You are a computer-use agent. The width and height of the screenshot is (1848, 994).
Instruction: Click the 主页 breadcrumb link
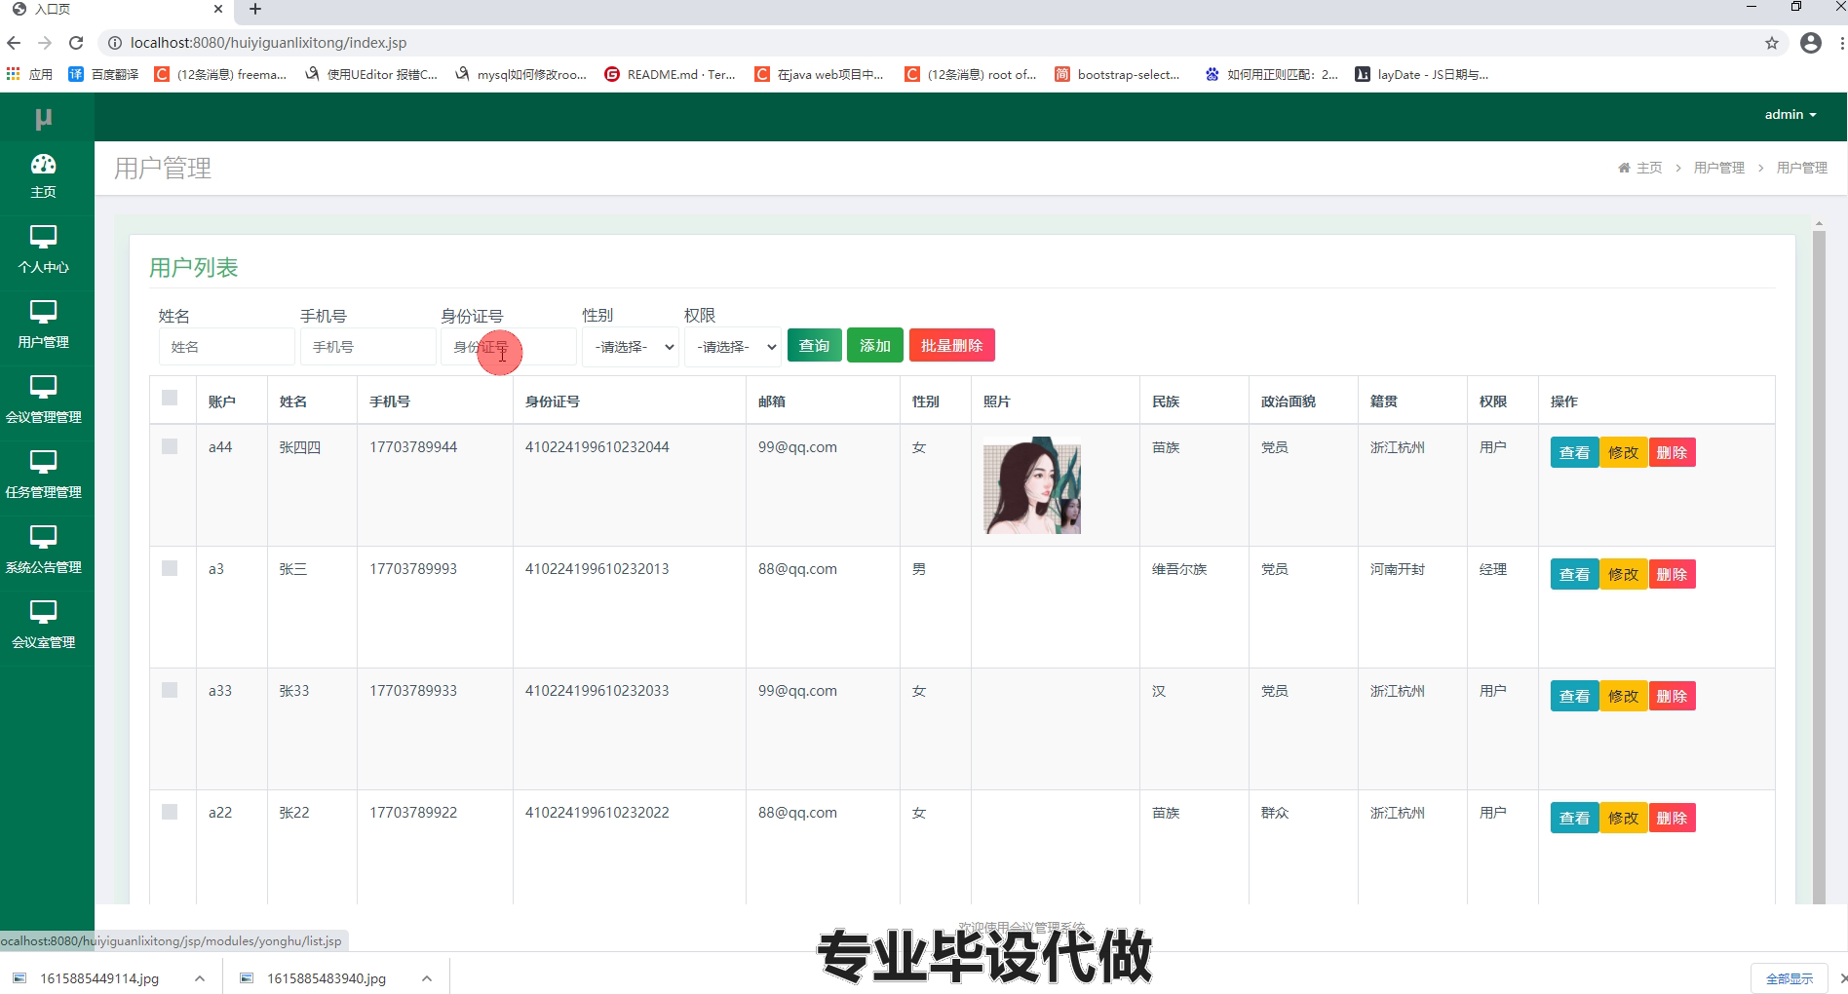pyautogui.click(x=1649, y=168)
